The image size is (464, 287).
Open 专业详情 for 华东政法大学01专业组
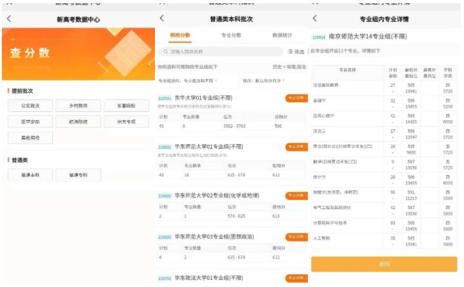(296, 278)
